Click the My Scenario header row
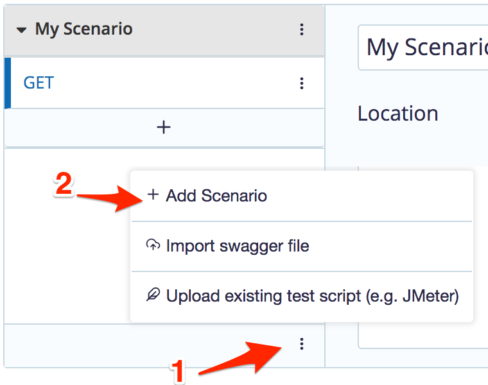 coord(164,30)
